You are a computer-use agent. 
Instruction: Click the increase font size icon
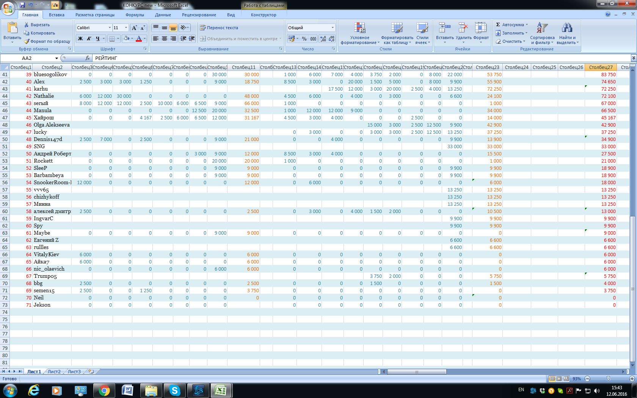point(134,28)
